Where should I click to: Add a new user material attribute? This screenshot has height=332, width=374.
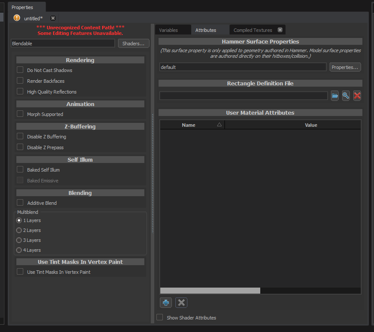(x=166, y=302)
